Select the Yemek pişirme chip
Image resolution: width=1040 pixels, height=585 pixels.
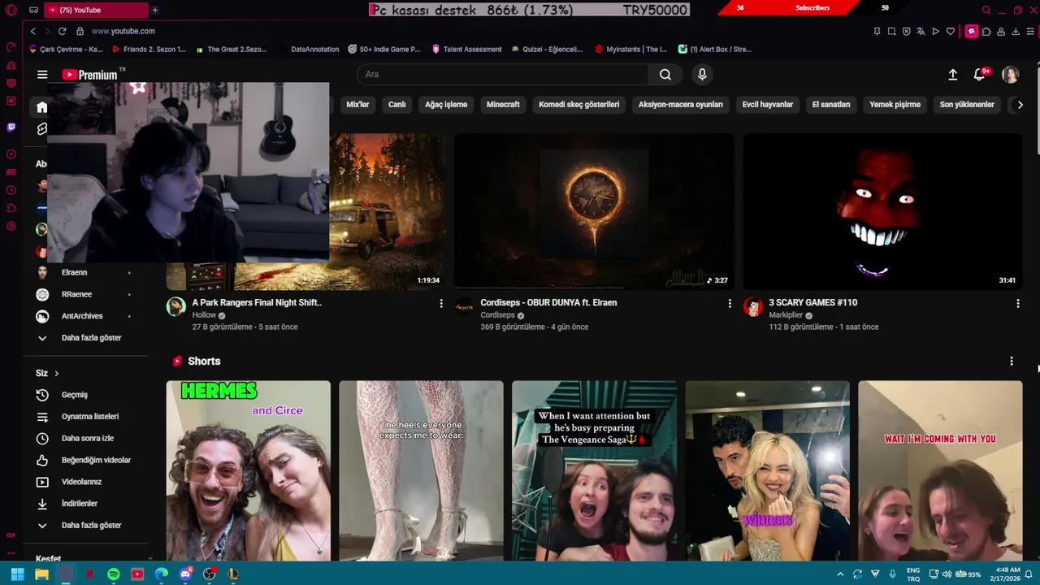895,105
